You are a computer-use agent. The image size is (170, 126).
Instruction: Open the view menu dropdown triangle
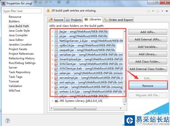point(167,11)
